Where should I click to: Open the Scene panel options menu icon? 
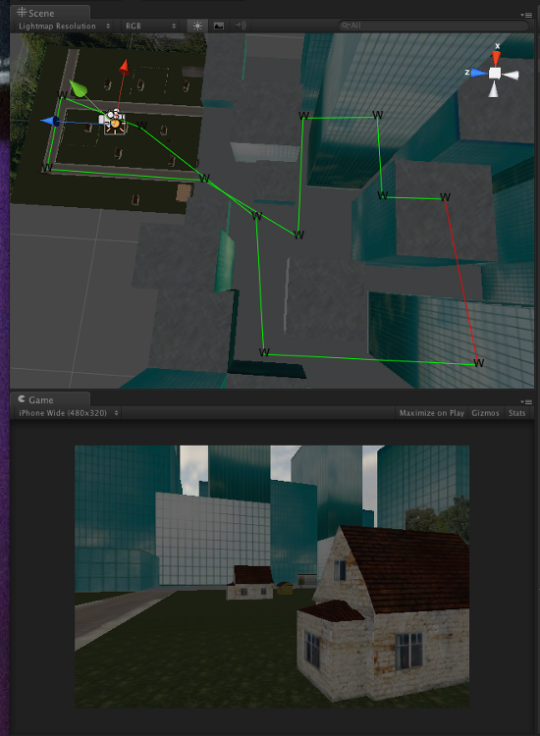[526, 15]
